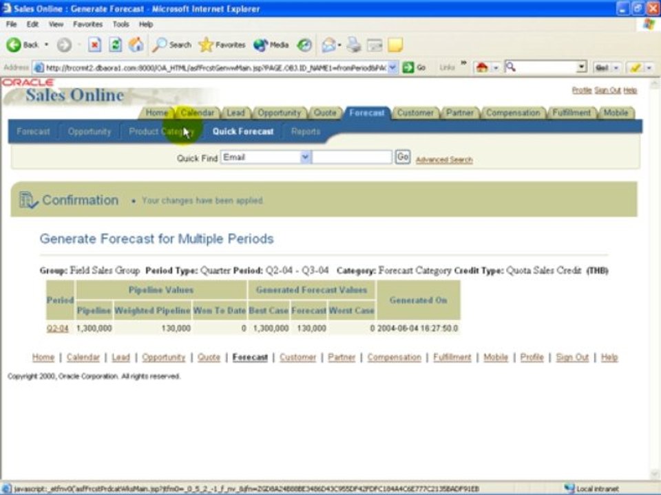Switch to the Calendar tab

(197, 113)
